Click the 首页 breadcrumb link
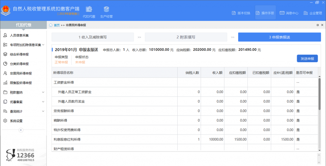 point(57,25)
